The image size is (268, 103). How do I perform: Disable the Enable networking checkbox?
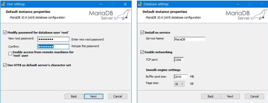142,52
